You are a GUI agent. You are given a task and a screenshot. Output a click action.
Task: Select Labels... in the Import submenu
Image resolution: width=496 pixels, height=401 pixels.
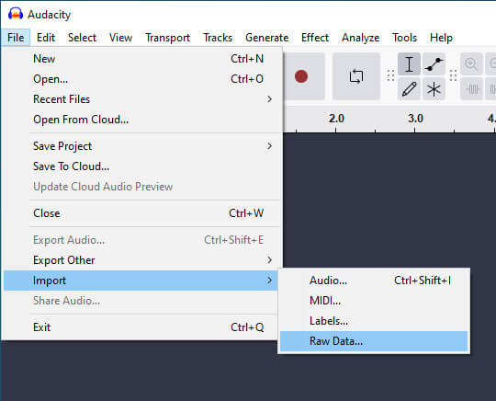pyautogui.click(x=374, y=321)
